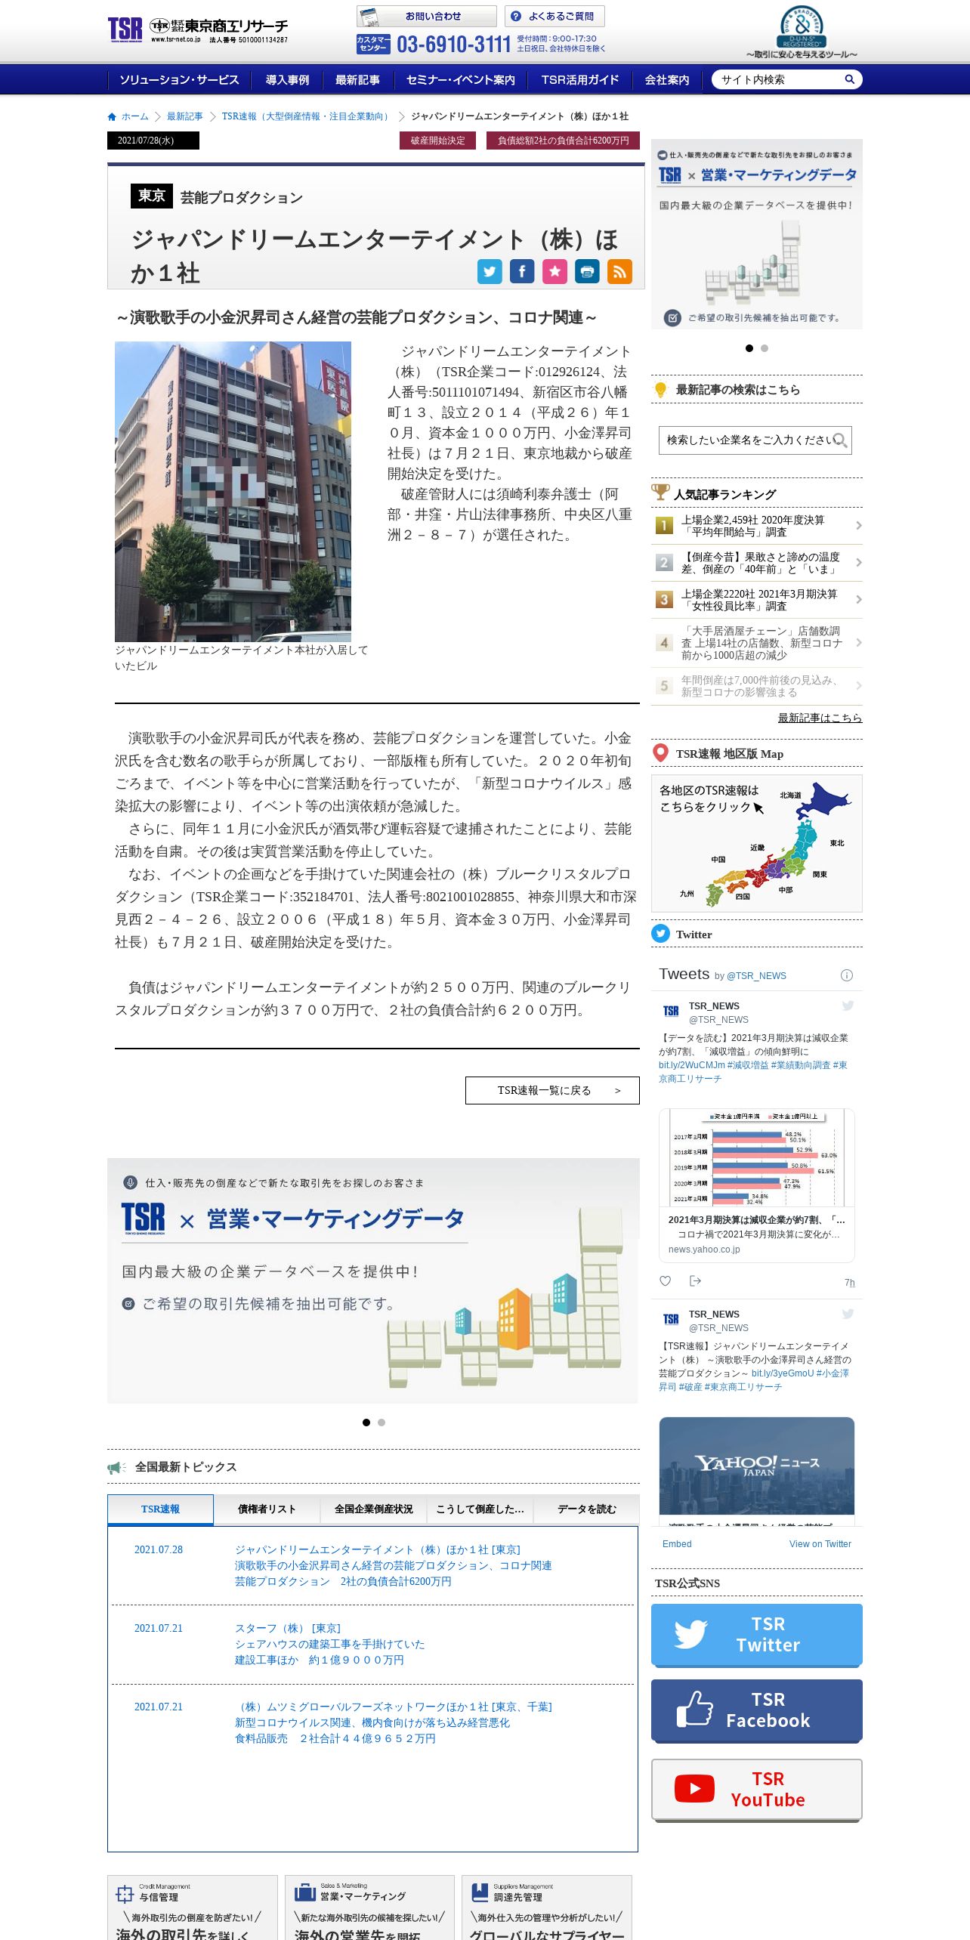Click Embed link under tweets
This screenshot has width=970, height=1940.
pyautogui.click(x=677, y=1544)
